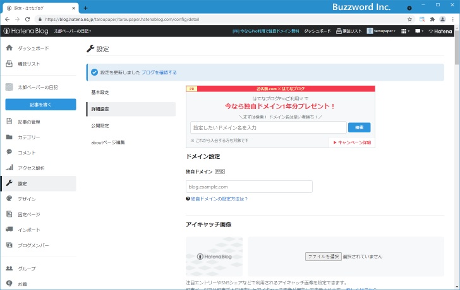Image resolution: width=460 pixels, height=290 pixels.
Task: Focus the 設定したいドメイン名を入力 field
Action: (x=269, y=127)
